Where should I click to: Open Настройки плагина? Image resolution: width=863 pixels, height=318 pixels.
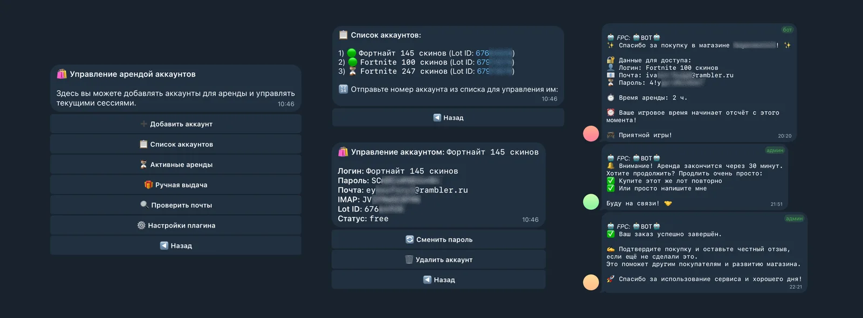tap(176, 225)
